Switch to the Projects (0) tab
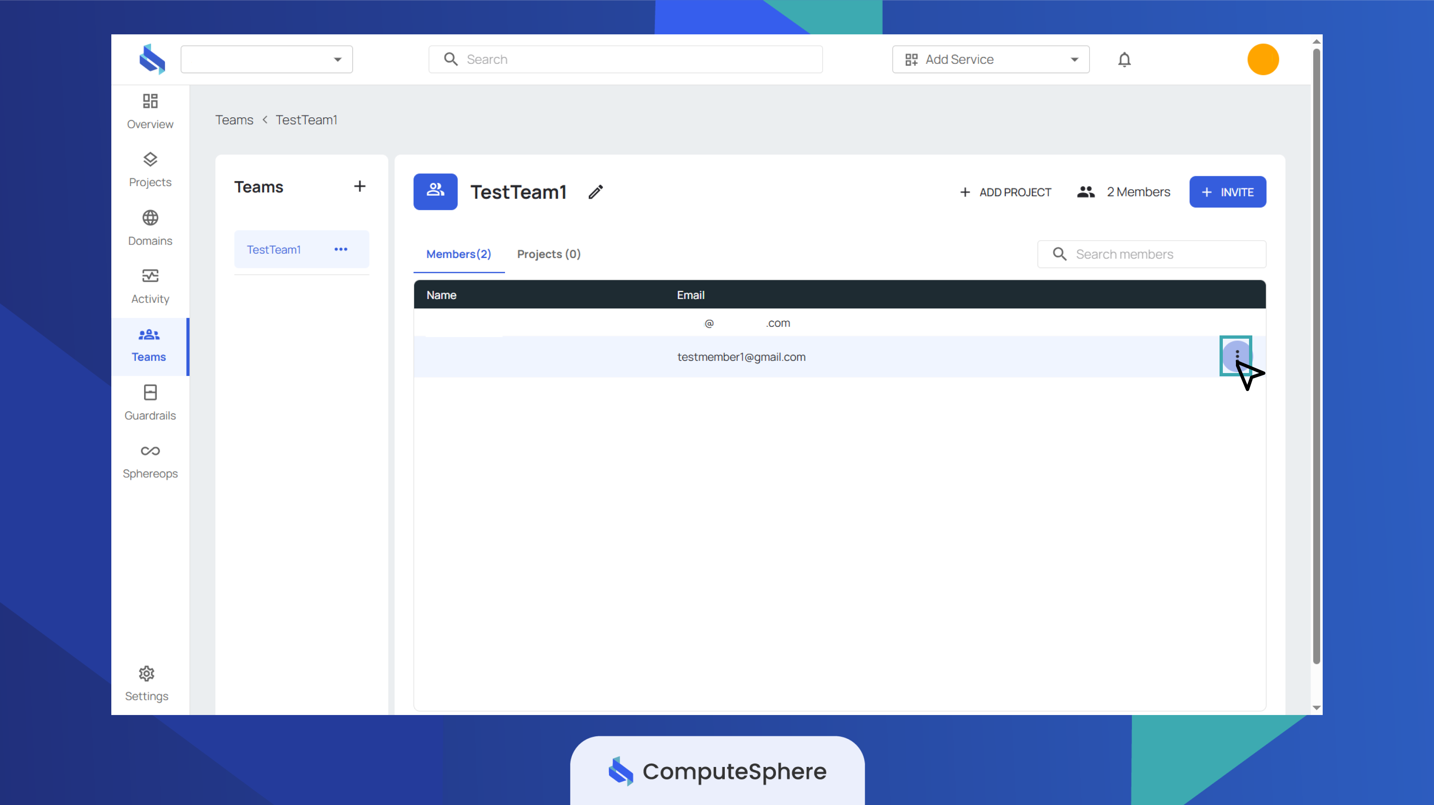This screenshot has height=805, width=1434. 548,254
